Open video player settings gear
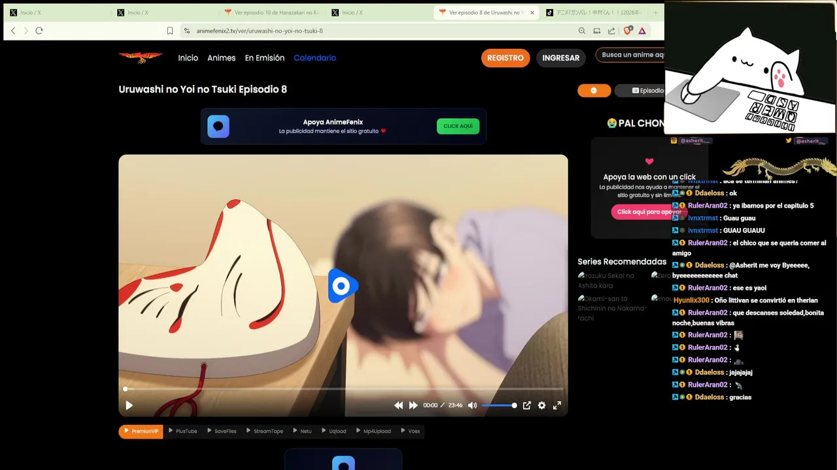Image resolution: width=837 pixels, height=470 pixels. (x=541, y=405)
